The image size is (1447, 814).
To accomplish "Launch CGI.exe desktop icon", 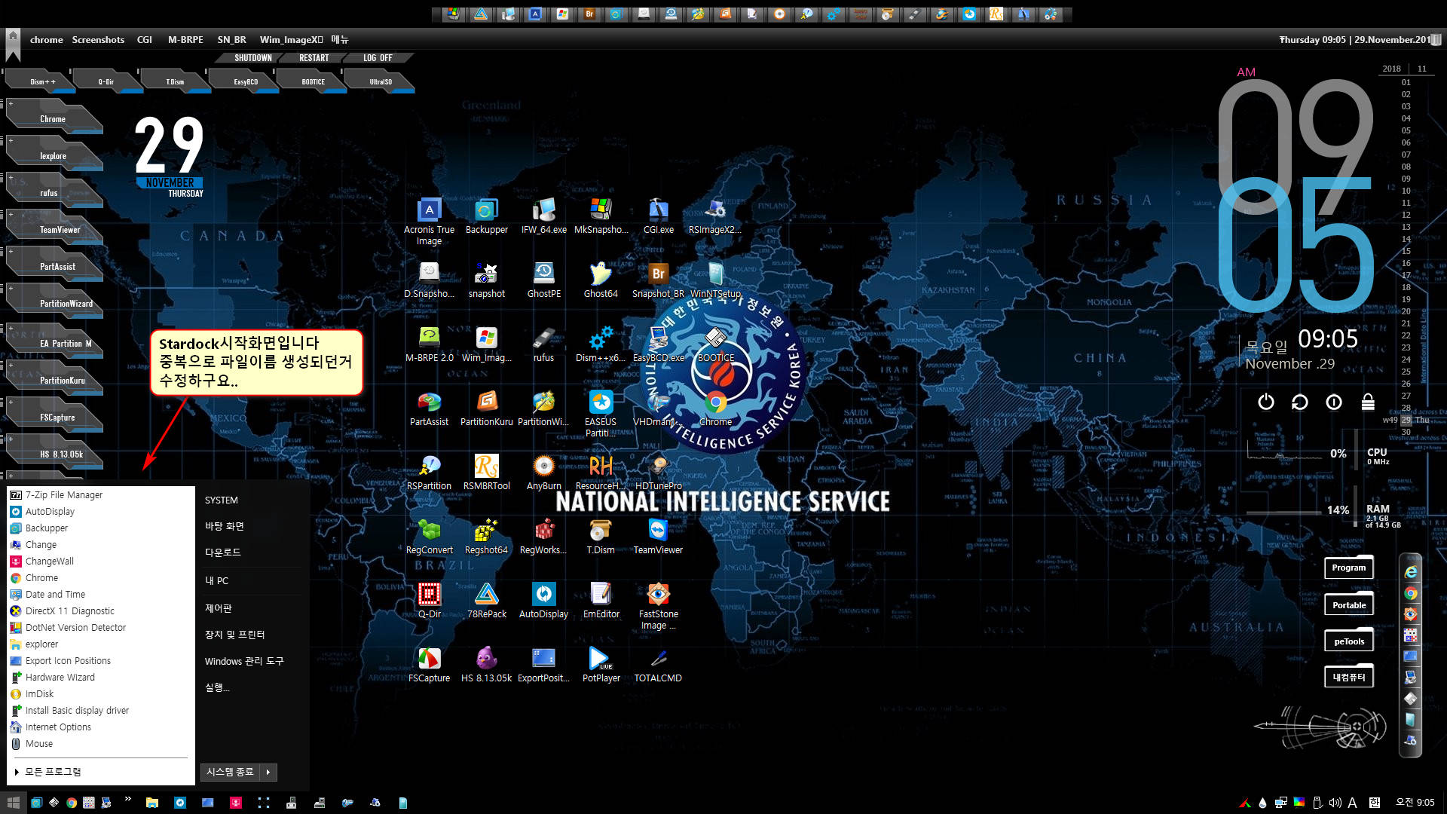I will pyautogui.click(x=658, y=217).
